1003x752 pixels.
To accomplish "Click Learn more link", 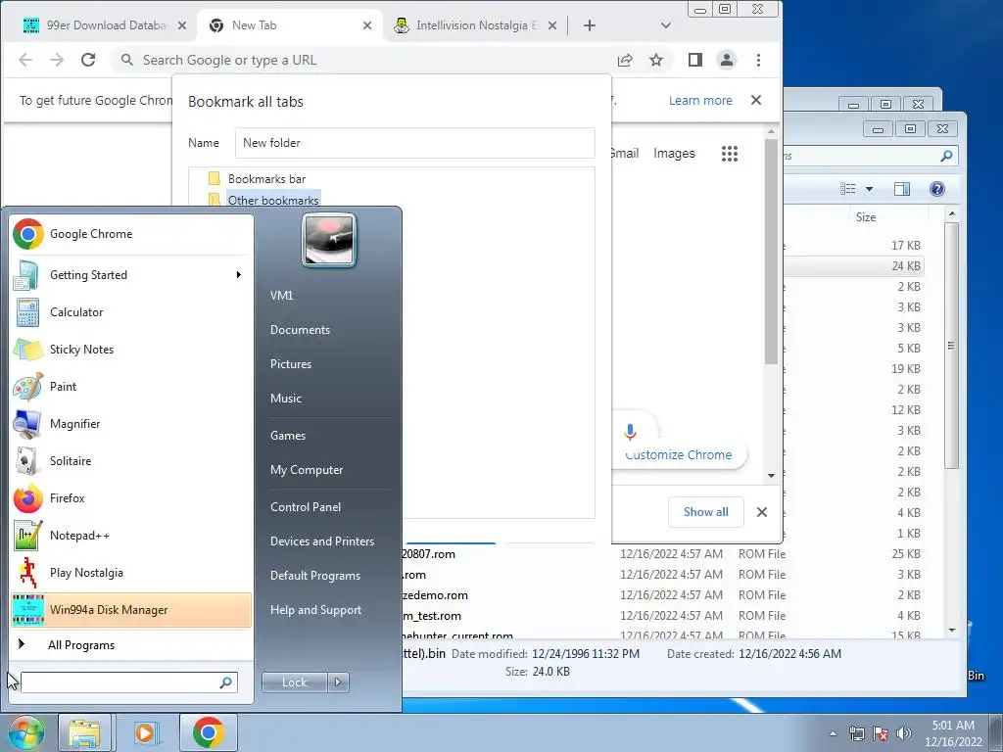I will pos(700,101).
